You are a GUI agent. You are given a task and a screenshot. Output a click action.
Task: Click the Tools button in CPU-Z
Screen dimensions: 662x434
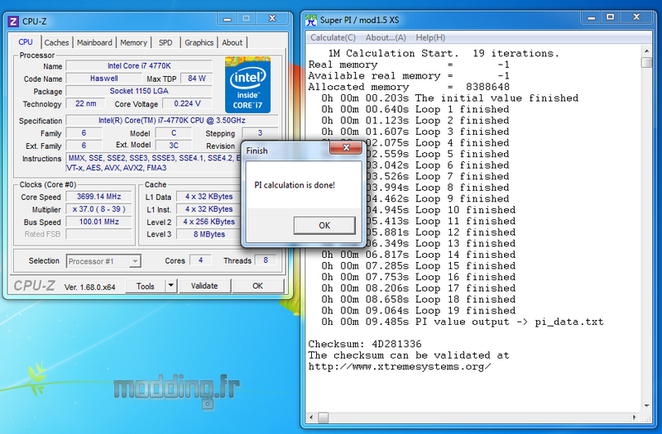(146, 286)
